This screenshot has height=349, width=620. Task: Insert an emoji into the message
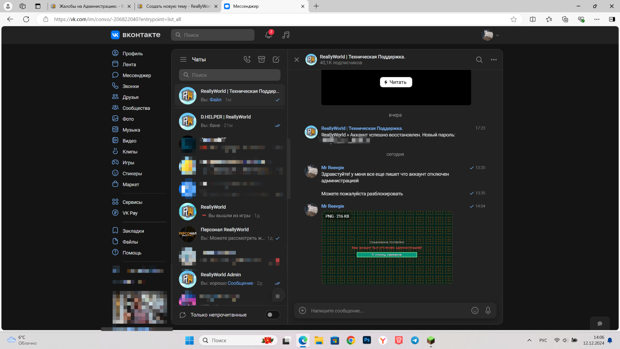tap(475, 311)
